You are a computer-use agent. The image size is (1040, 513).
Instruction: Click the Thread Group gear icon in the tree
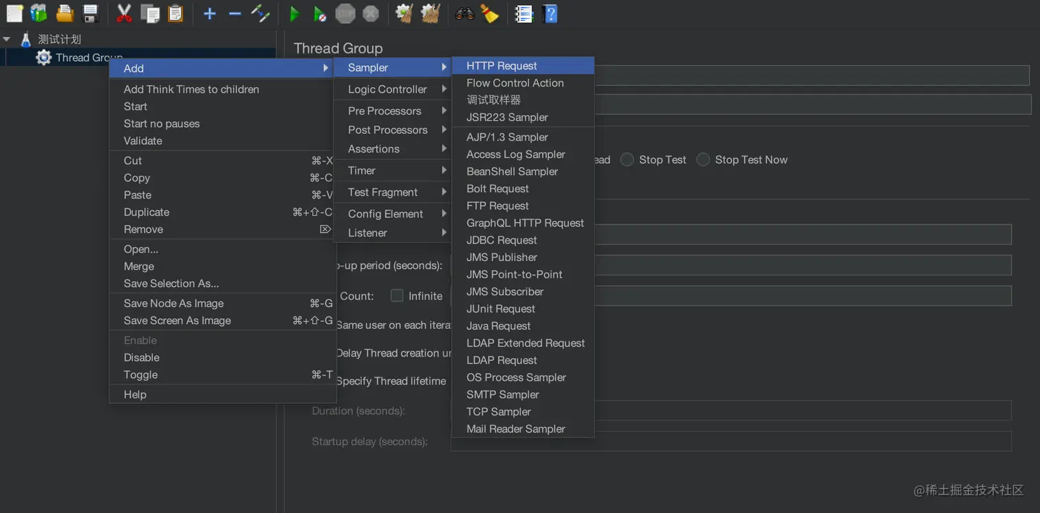click(44, 58)
